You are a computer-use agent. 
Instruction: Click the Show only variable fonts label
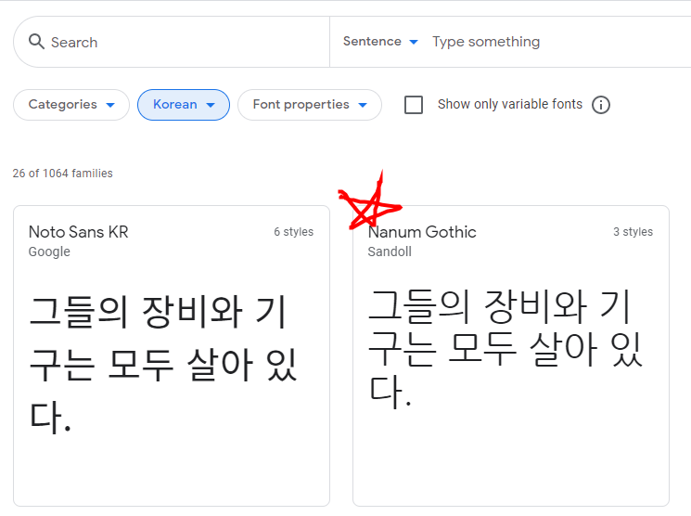click(x=510, y=104)
